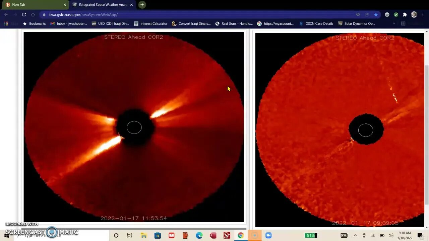Open the Solar Dynamics Observatory bookmark

click(x=356, y=24)
